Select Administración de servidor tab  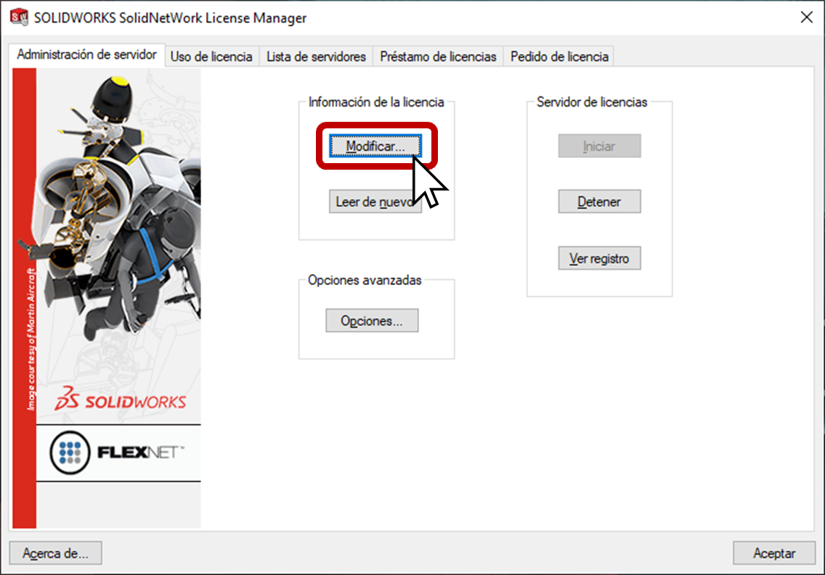click(x=87, y=54)
